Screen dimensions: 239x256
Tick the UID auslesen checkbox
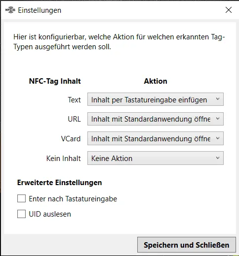21,214
